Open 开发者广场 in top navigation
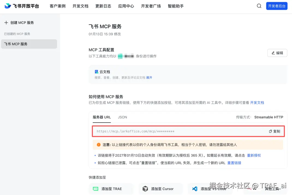Image resolution: width=292 pixels, height=195 pixels. coord(151,6)
